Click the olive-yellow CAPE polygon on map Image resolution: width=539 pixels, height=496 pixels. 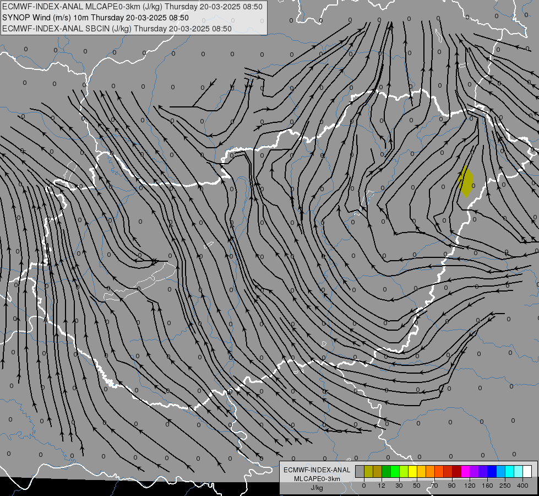pos(466,181)
